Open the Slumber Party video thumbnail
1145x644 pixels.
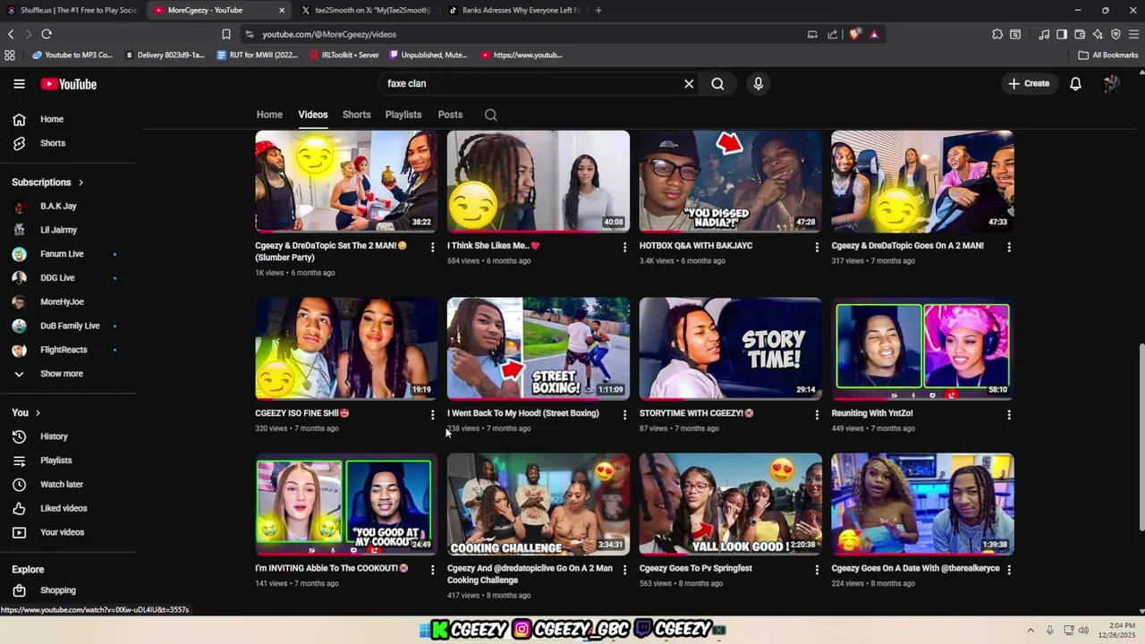point(346,181)
